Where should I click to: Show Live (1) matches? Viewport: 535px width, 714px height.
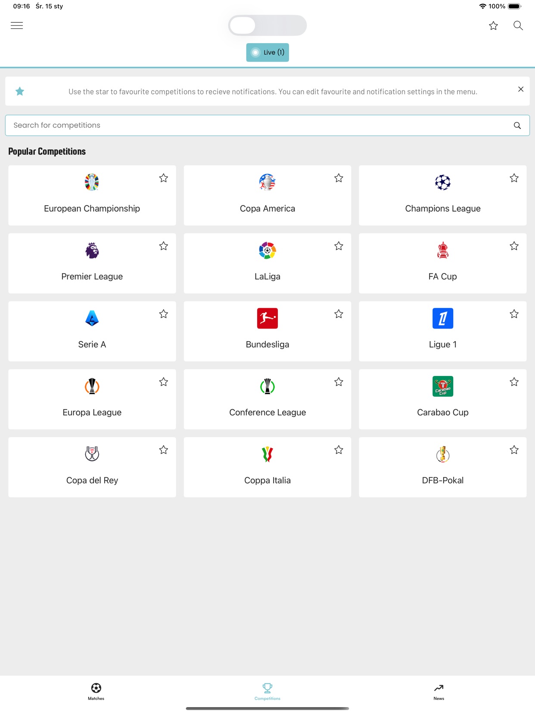267,52
